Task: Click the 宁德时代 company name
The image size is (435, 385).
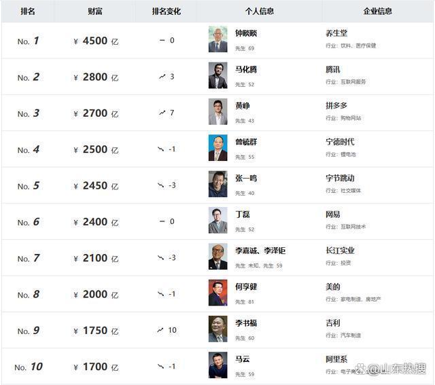Action: pyautogui.click(x=340, y=142)
